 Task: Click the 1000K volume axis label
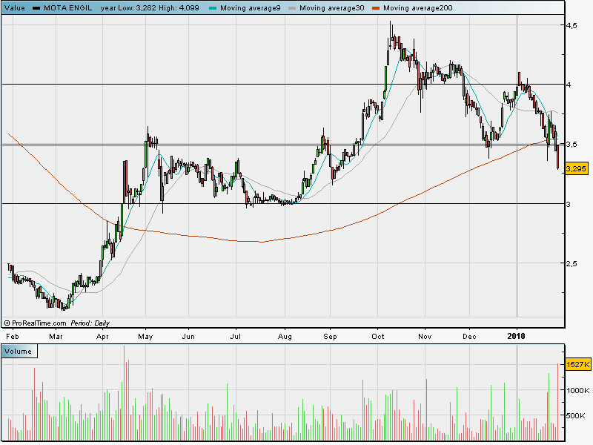click(577, 391)
